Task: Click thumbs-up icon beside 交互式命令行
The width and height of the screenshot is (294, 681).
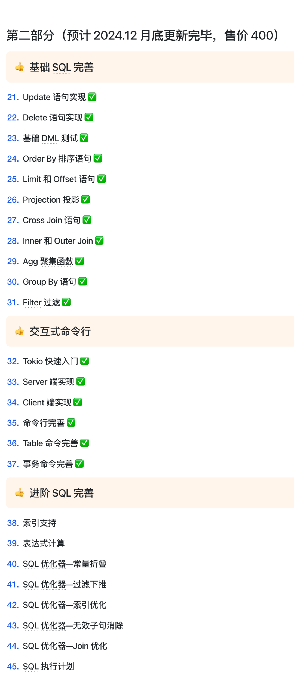Action: (20, 331)
